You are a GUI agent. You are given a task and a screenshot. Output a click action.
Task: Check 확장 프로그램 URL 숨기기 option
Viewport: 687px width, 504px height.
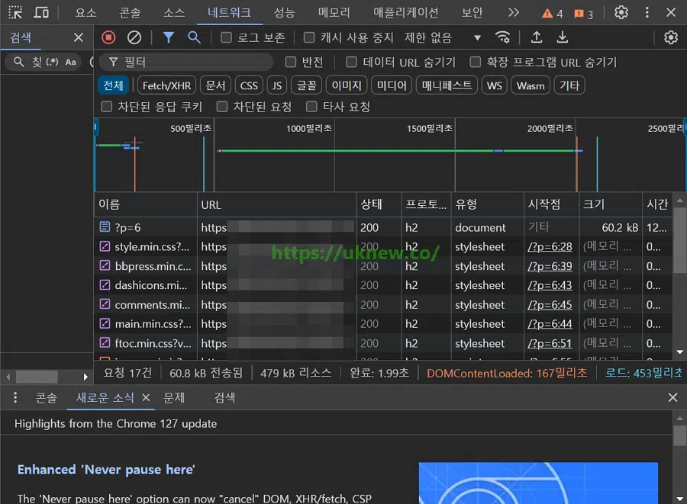point(476,62)
